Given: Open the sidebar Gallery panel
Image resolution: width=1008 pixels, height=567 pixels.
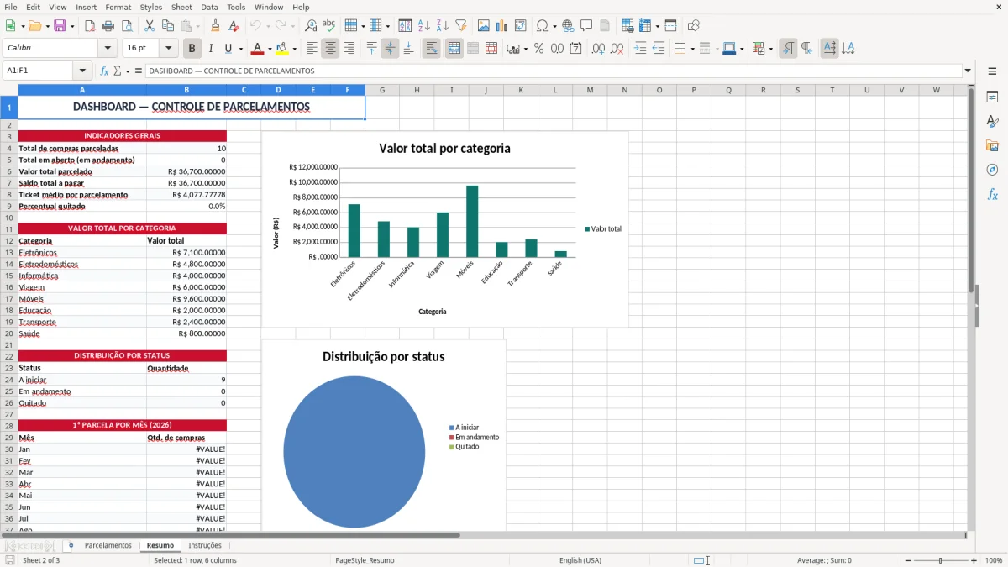Looking at the screenshot, I should pos(992,145).
